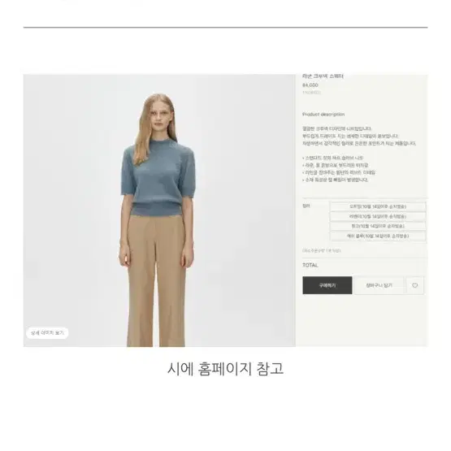Open 상세 이미지 보기 detail image view
This screenshot has height=451, width=451.
coord(47,333)
